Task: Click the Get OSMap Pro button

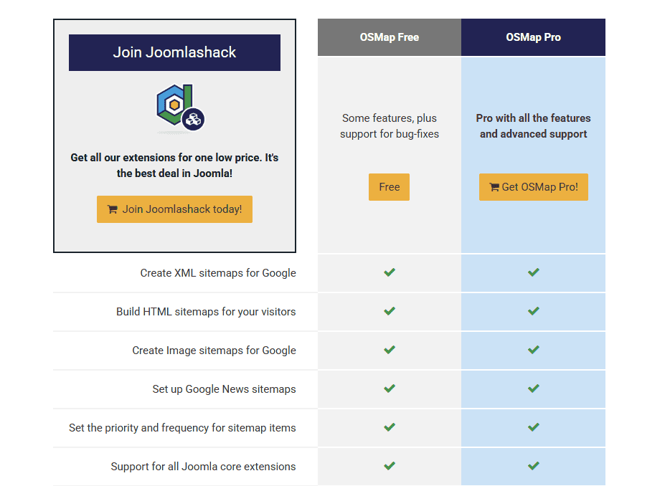Action: (533, 186)
